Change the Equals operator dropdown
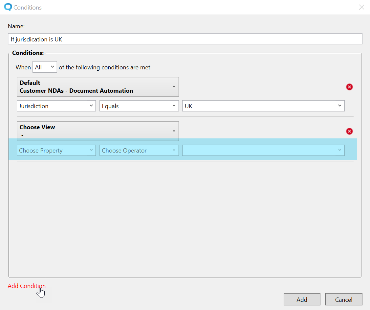The image size is (370, 310). [139, 106]
